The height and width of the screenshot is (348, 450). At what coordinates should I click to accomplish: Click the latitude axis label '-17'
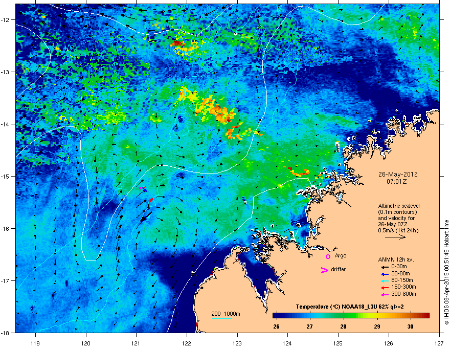[x=6, y=280]
